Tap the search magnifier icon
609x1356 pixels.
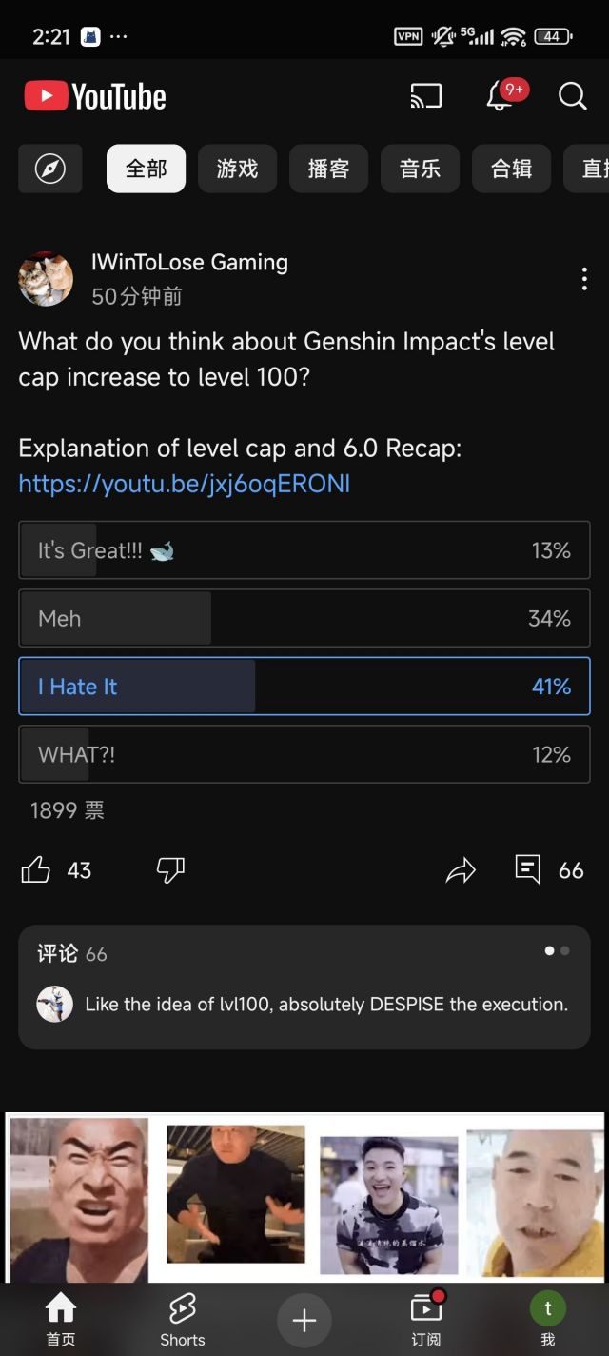572,96
